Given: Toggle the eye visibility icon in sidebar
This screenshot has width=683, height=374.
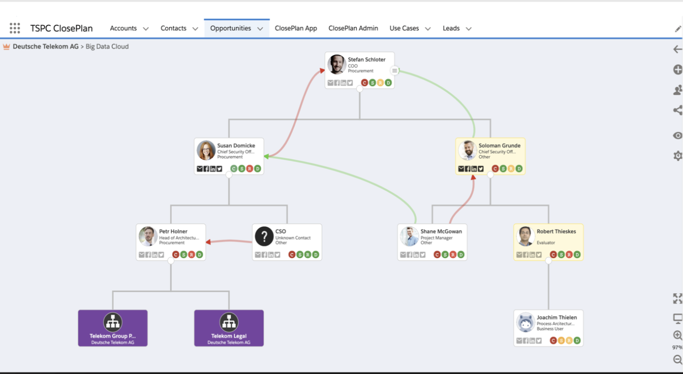Looking at the screenshot, I should point(678,136).
